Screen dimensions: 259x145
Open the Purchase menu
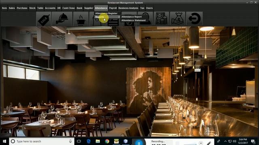(x=22, y=8)
